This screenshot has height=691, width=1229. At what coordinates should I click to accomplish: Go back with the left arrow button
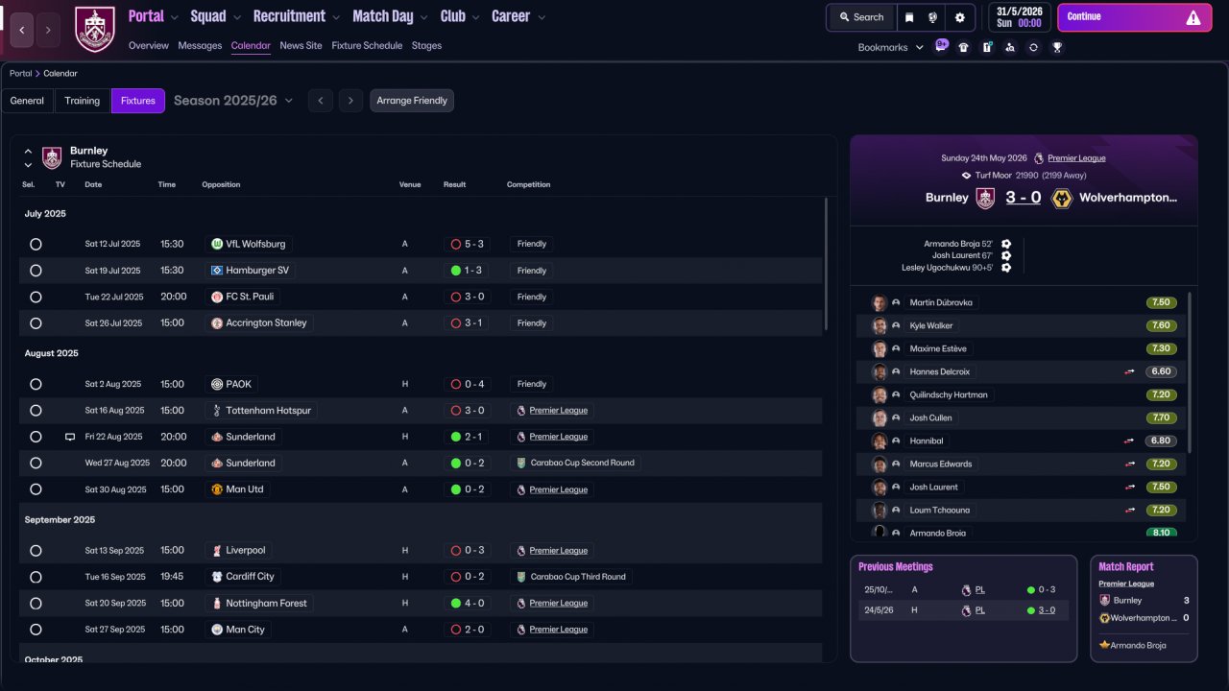[x=22, y=31]
